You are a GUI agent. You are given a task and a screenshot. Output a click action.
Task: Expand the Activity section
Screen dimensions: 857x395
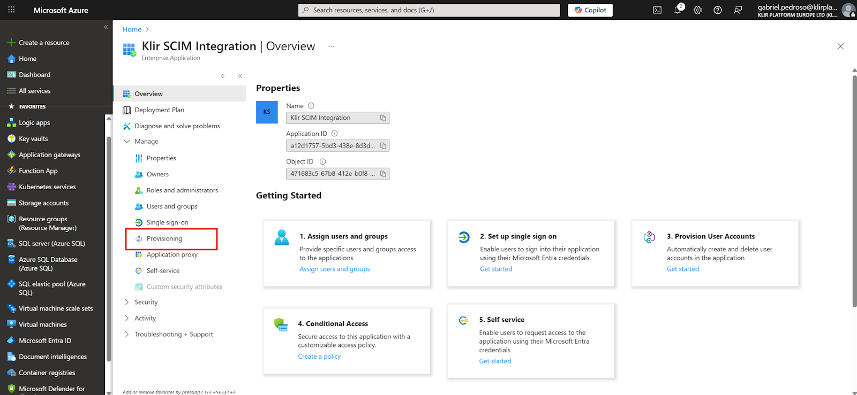click(x=127, y=318)
